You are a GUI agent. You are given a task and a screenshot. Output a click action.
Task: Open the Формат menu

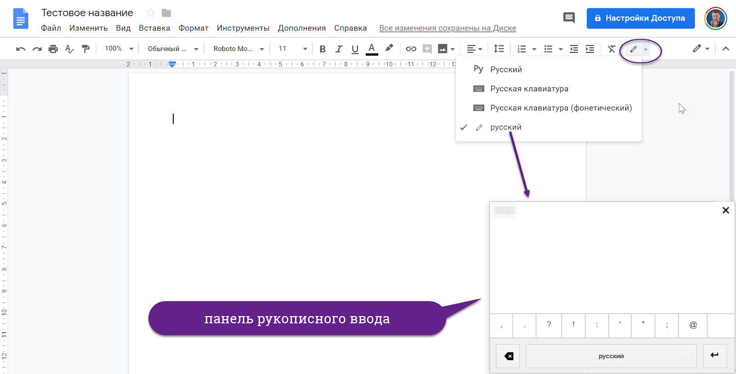(193, 28)
